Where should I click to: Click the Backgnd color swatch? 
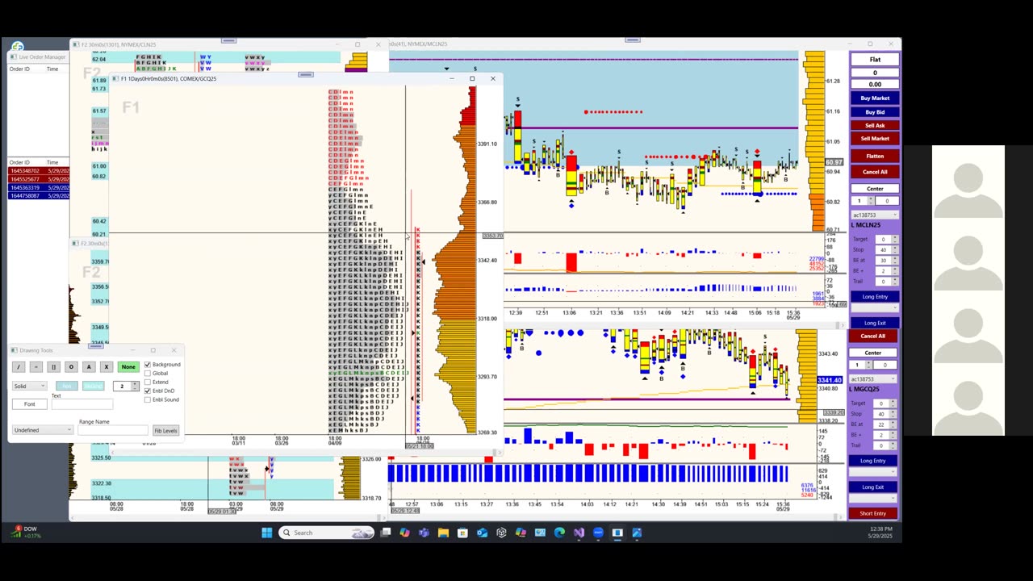pos(93,386)
